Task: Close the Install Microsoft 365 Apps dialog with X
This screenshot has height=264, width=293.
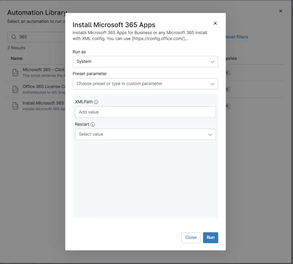Action: pyautogui.click(x=215, y=23)
